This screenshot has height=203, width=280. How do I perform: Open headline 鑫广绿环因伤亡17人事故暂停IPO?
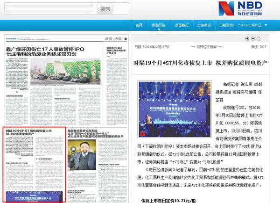click(x=45, y=51)
